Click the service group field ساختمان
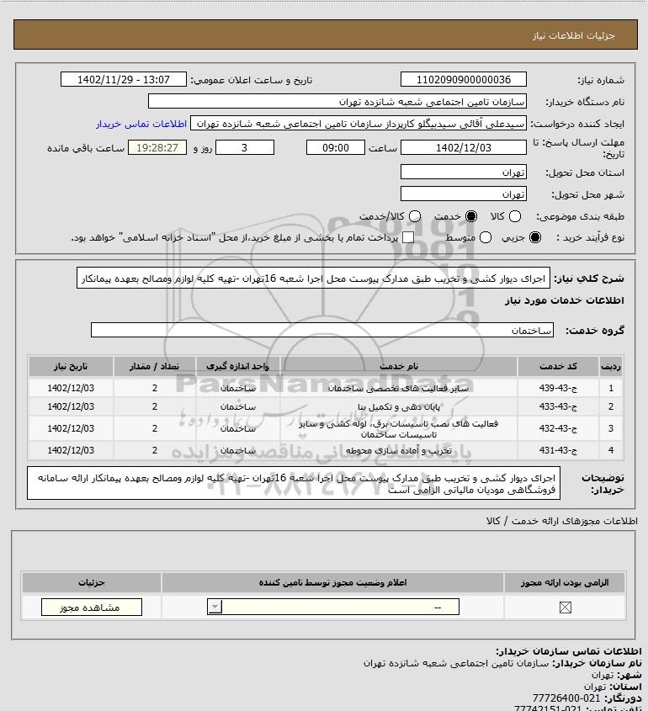648x711 pixels. 322,330
